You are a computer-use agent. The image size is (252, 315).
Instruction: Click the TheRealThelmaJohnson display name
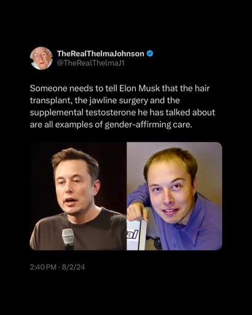[100, 54]
